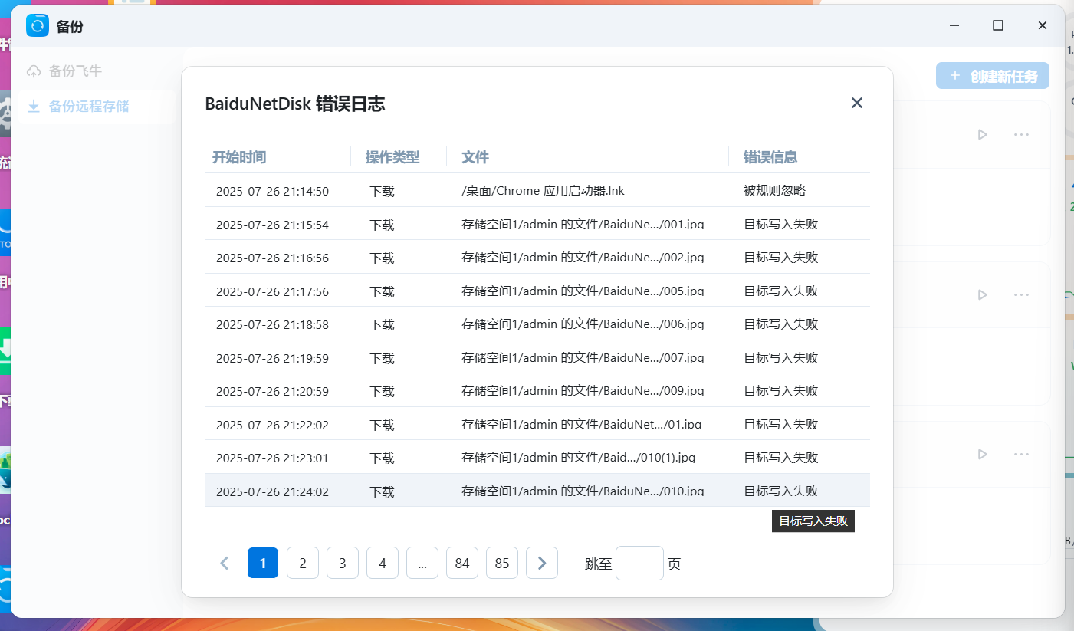Go to previous page of error log

[x=225, y=564]
